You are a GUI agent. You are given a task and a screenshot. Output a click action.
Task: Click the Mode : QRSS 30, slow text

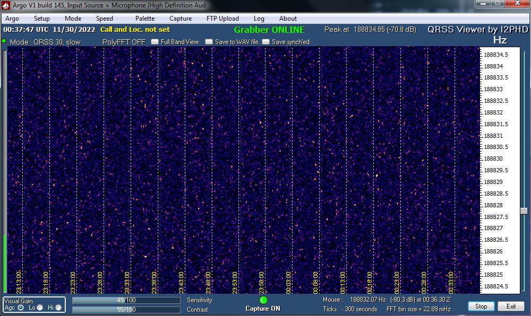45,42
